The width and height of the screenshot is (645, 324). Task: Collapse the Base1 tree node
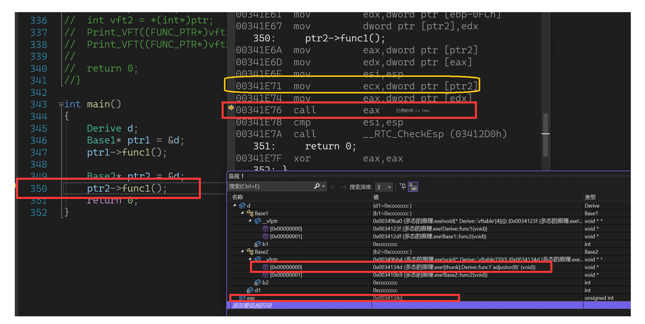[x=242, y=213]
